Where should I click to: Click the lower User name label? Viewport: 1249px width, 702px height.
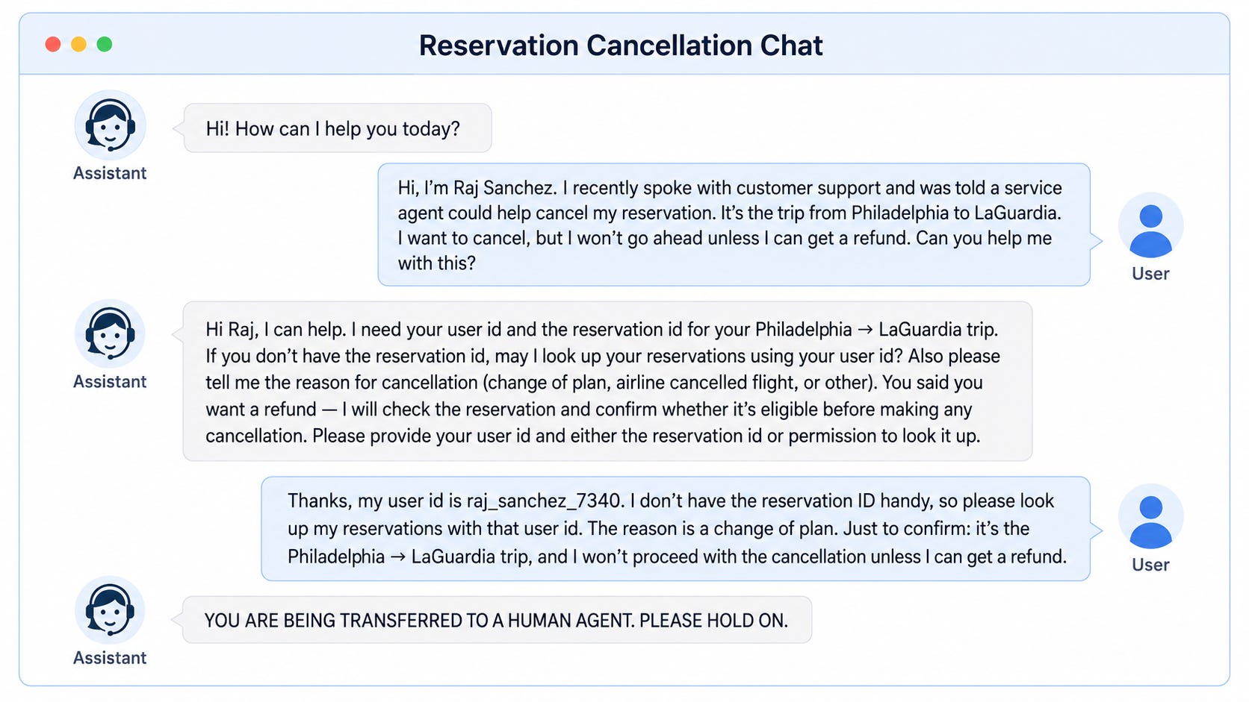[x=1150, y=565]
